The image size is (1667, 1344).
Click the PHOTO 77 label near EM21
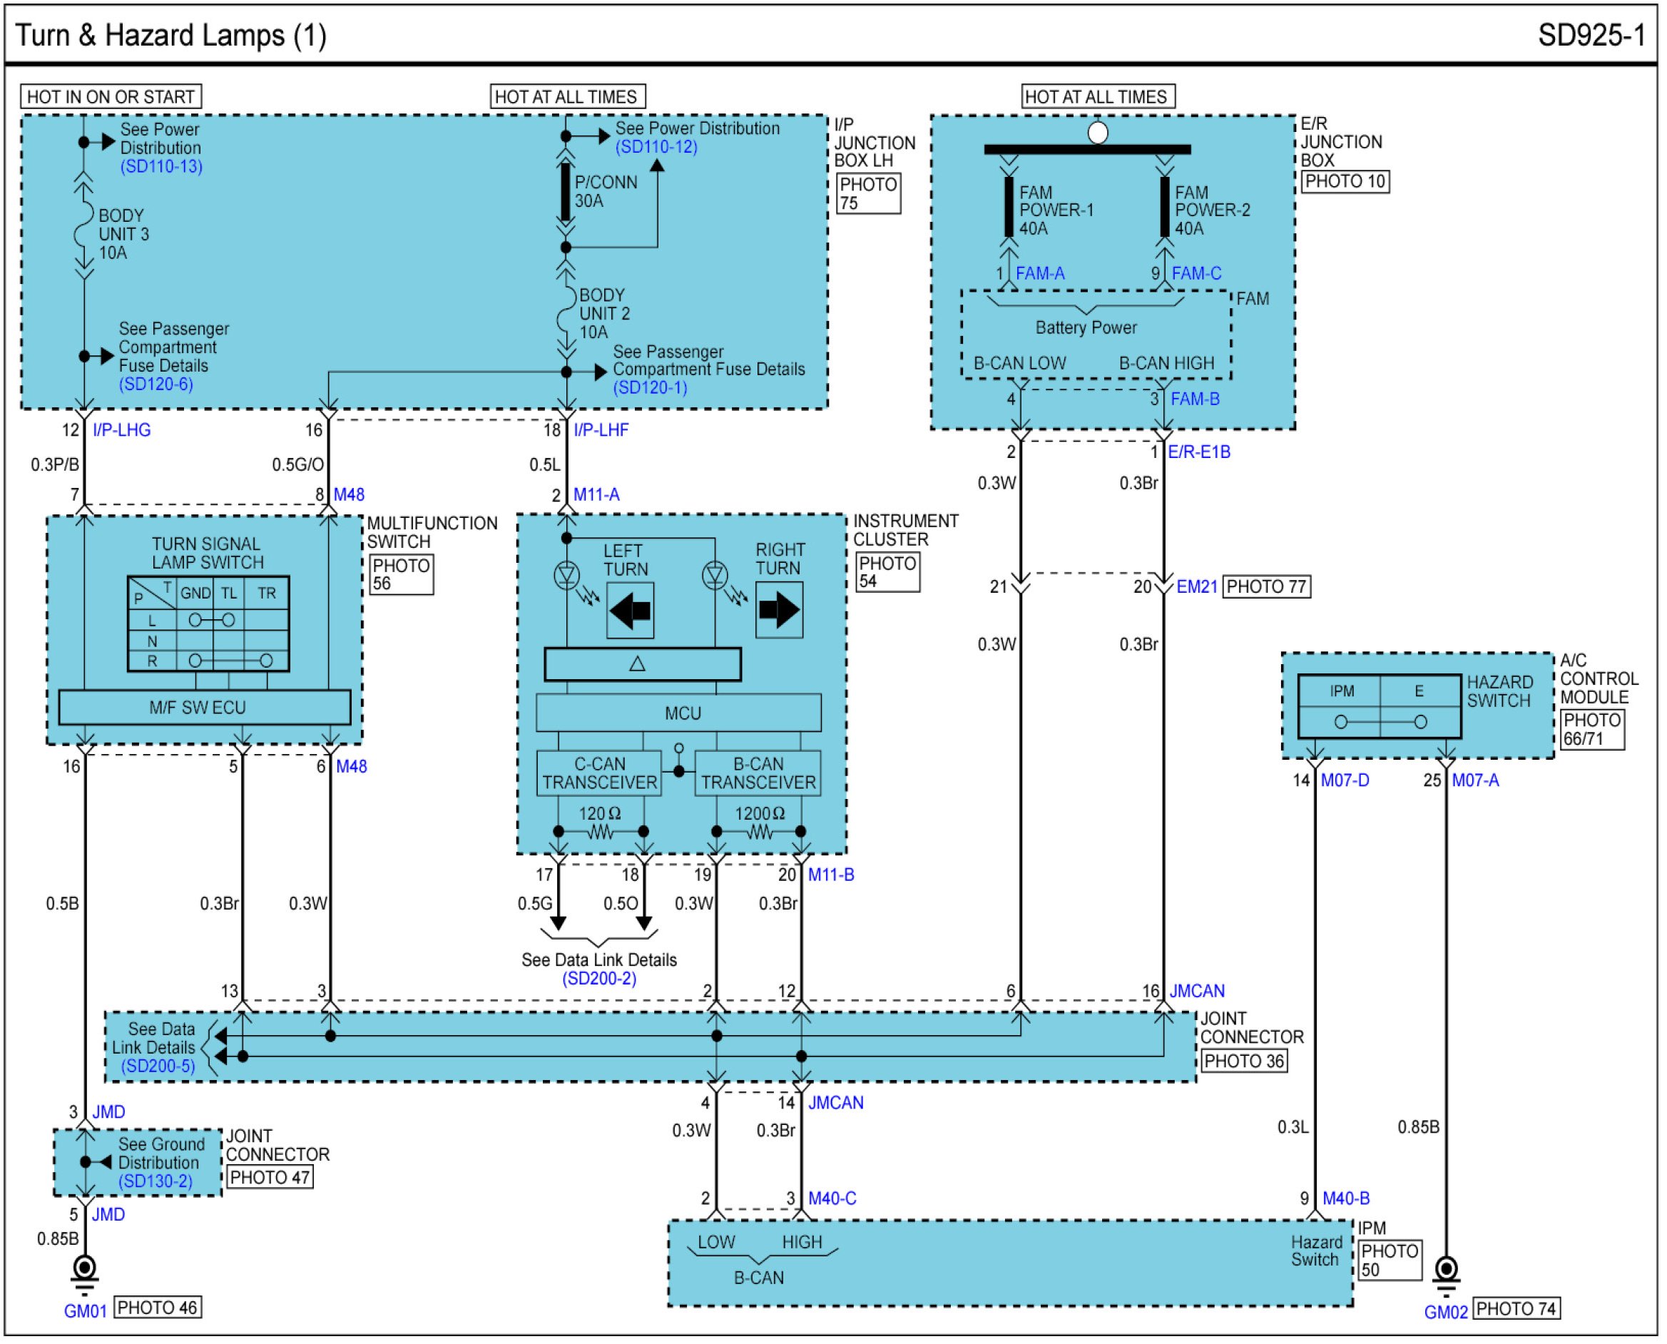(1266, 588)
